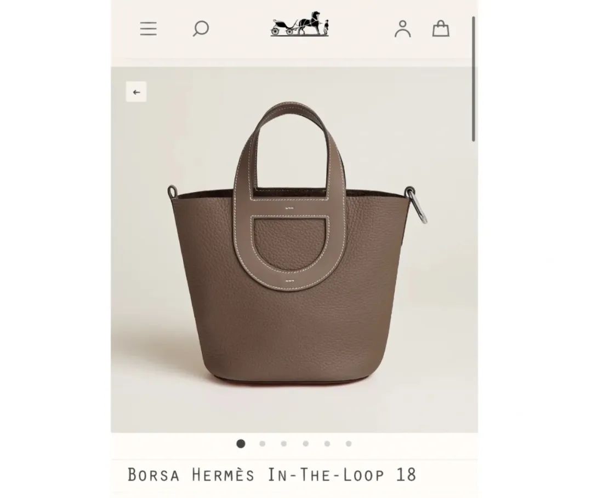
Task: Select the sixth carousel dot
Action: pos(349,444)
